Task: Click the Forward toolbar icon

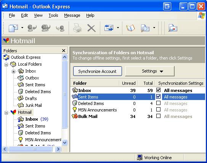Action: coord(60,28)
